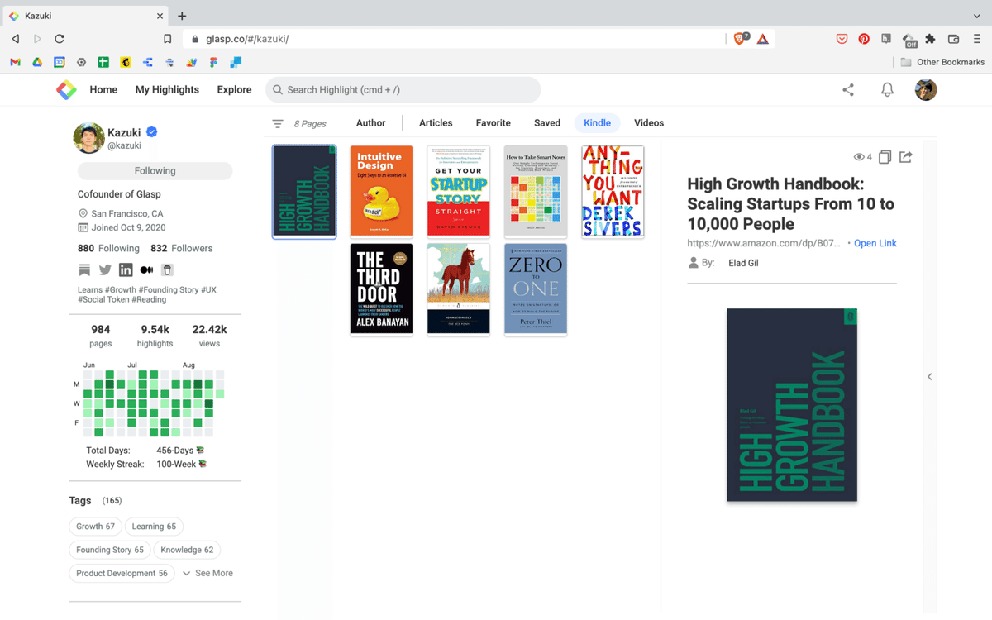Open The Third Door book cover
The image size is (992, 620).
381,289
